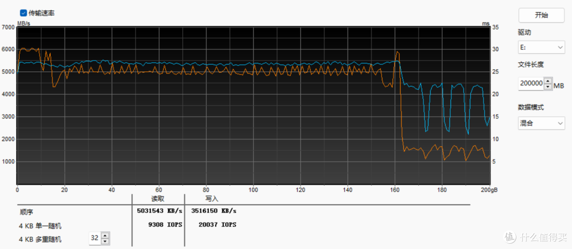Click the 写入 column header
This screenshot has width=572, height=249.
(x=212, y=199)
